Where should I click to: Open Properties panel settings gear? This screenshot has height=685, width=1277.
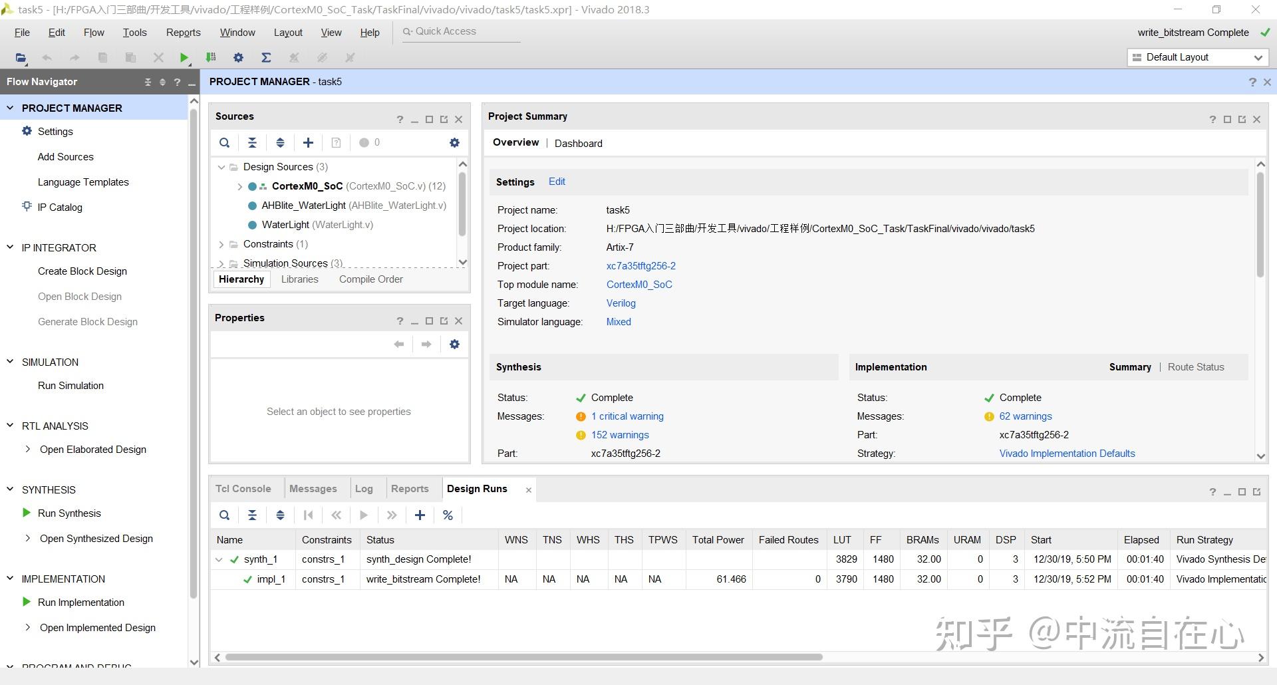pyautogui.click(x=454, y=344)
